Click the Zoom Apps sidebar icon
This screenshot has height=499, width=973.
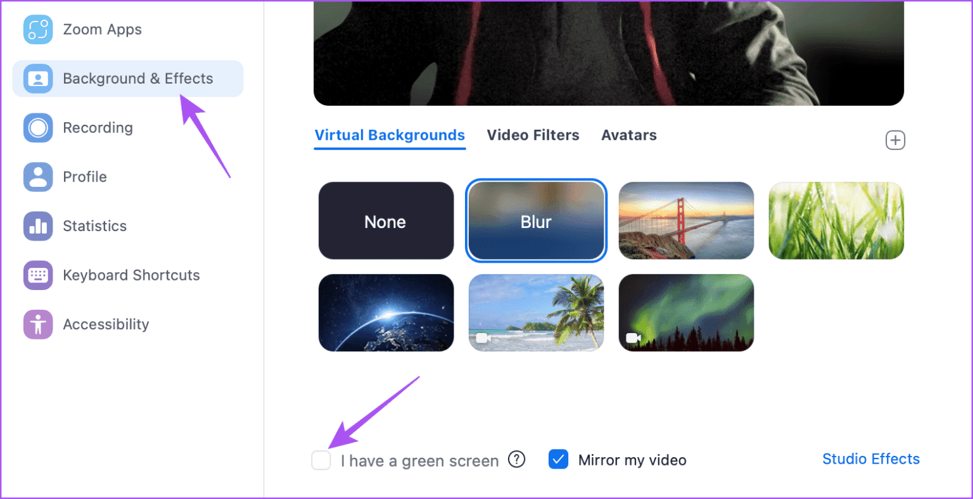(38, 30)
